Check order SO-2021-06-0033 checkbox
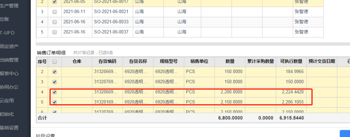The image size is (350, 137). (x=54, y=22)
